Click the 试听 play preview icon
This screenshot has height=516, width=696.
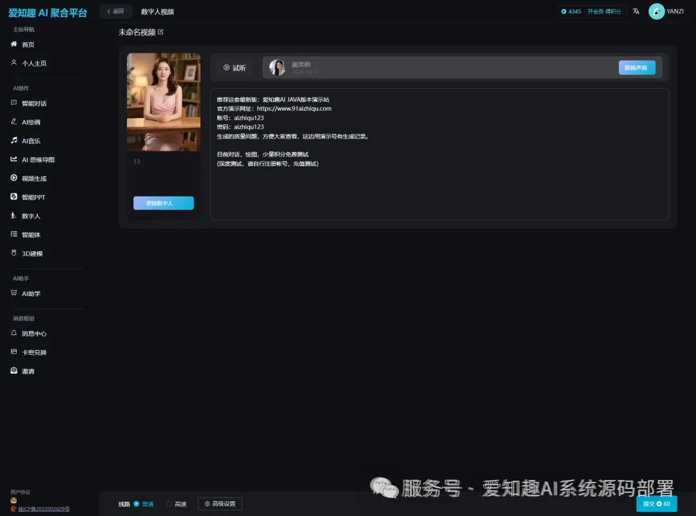pyautogui.click(x=226, y=68)
